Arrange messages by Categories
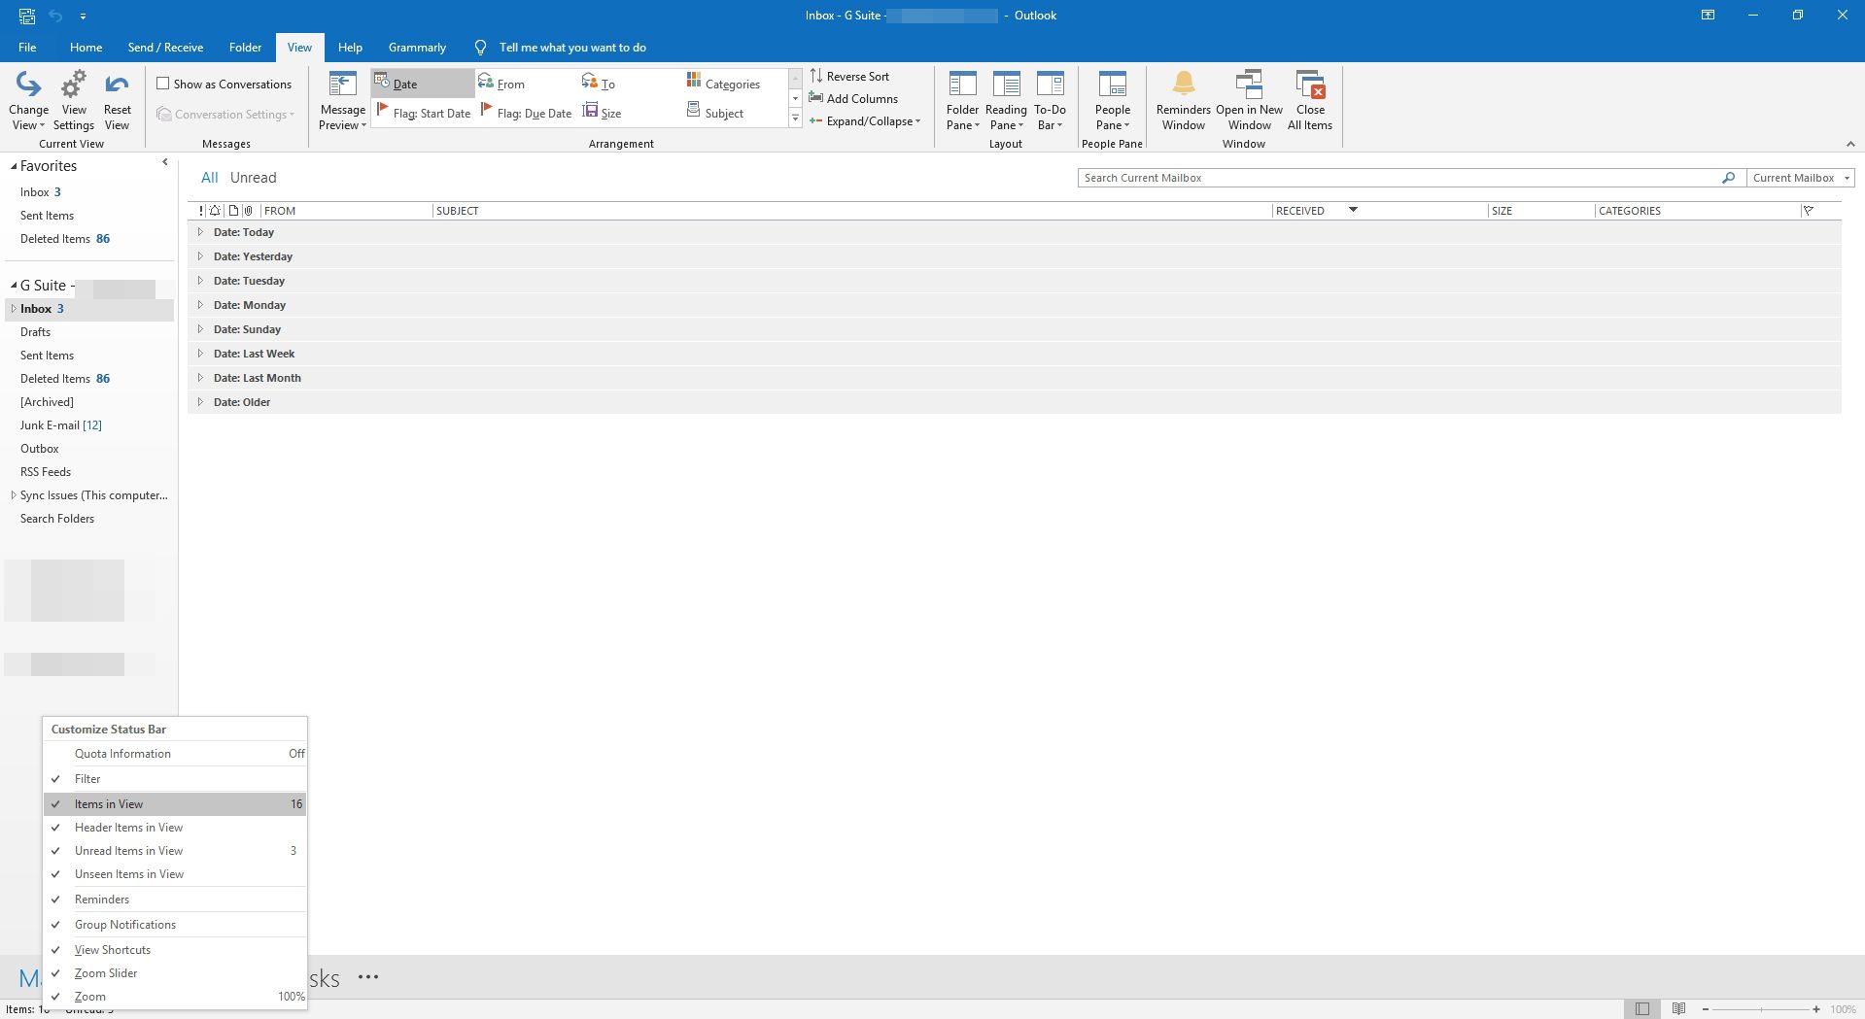The height and width of the screenshot is (1019, 1865). tap(723, 84)
